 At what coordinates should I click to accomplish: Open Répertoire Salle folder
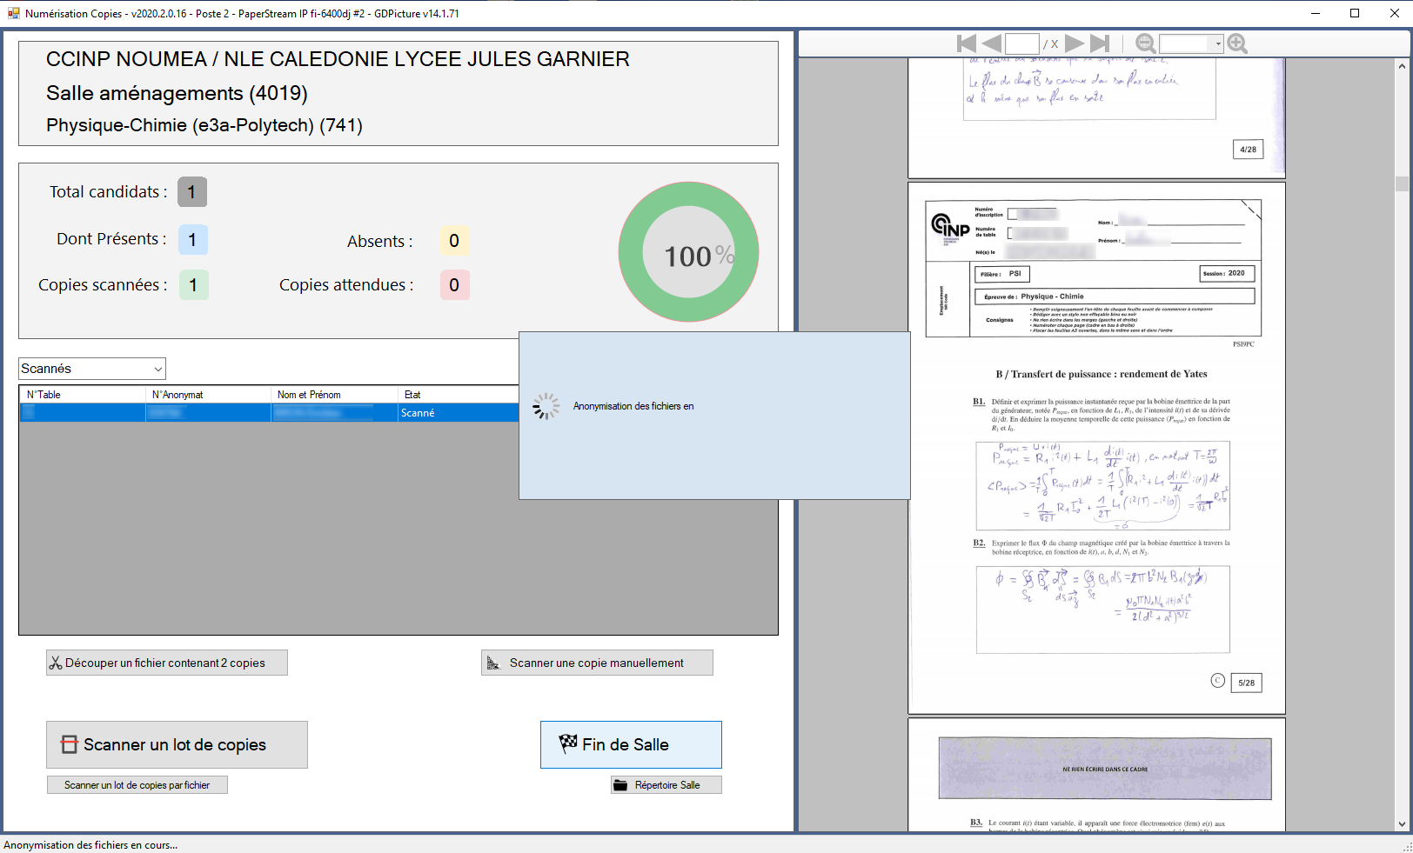(x=666, y=785)
